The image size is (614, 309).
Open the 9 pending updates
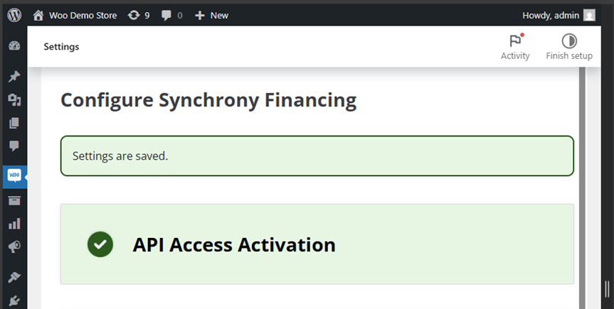139,15
